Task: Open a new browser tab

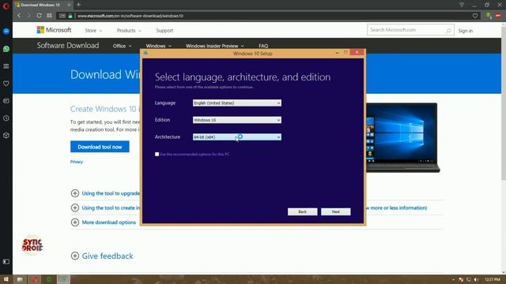Action: click(78, 5)
